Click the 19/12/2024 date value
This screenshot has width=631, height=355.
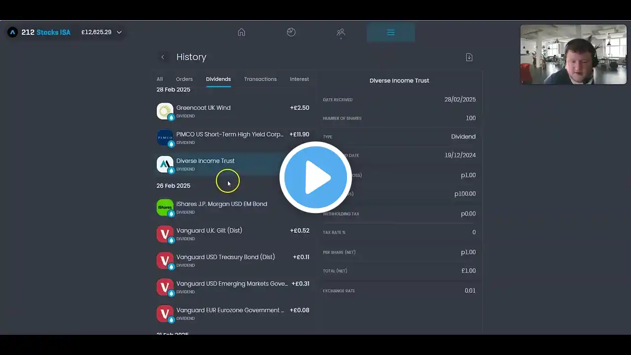coord(460,155)
